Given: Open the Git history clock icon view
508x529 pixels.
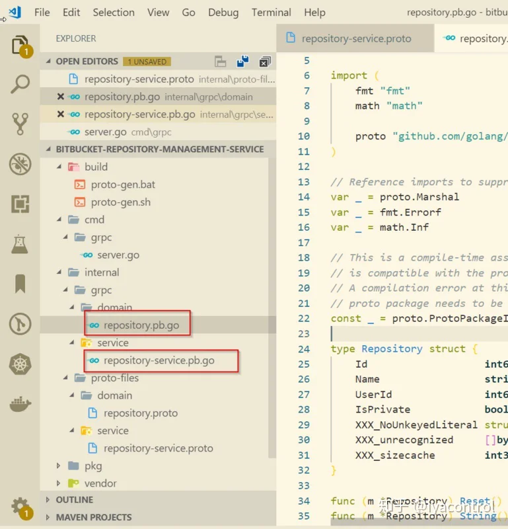Looking at the screenshot, I should point(20,324).
